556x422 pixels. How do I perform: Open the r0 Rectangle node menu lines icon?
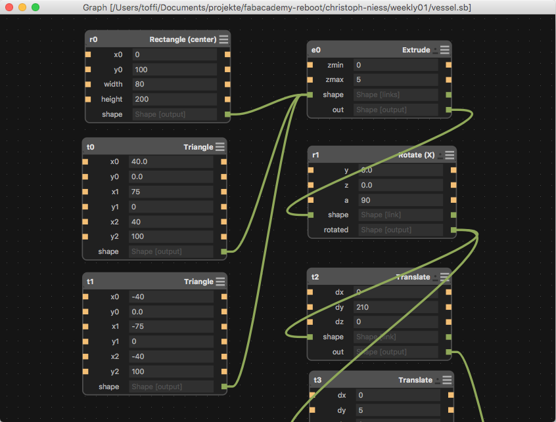[x=223, y=39]
